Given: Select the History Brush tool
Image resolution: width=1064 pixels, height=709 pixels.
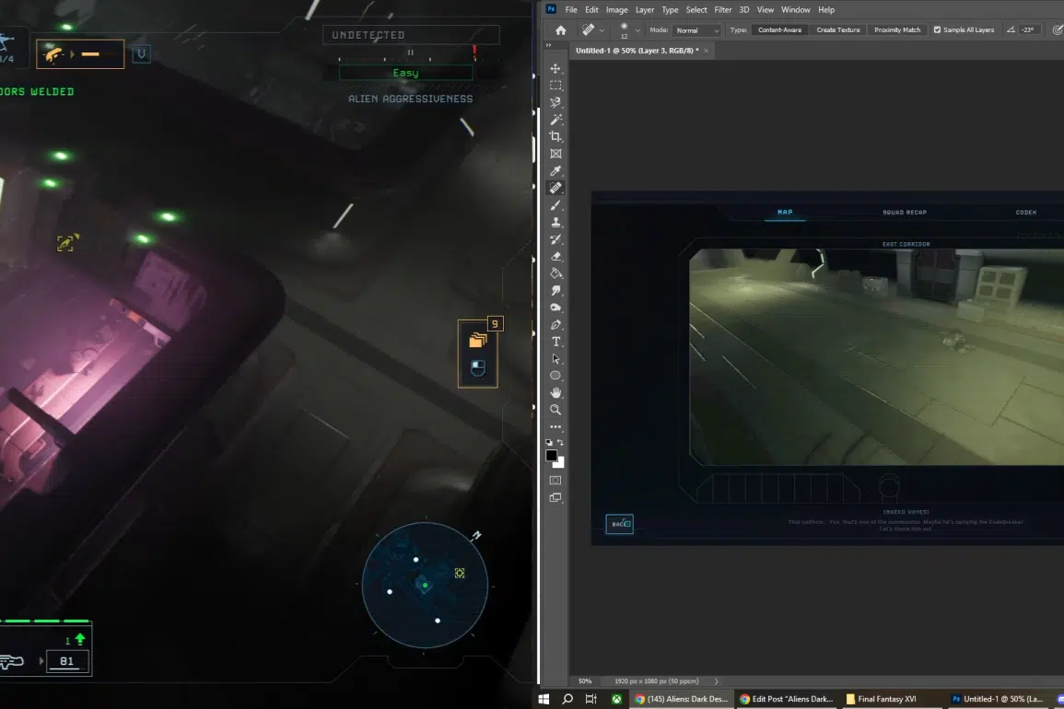Looking at the screenshot, I should point(555,239).
